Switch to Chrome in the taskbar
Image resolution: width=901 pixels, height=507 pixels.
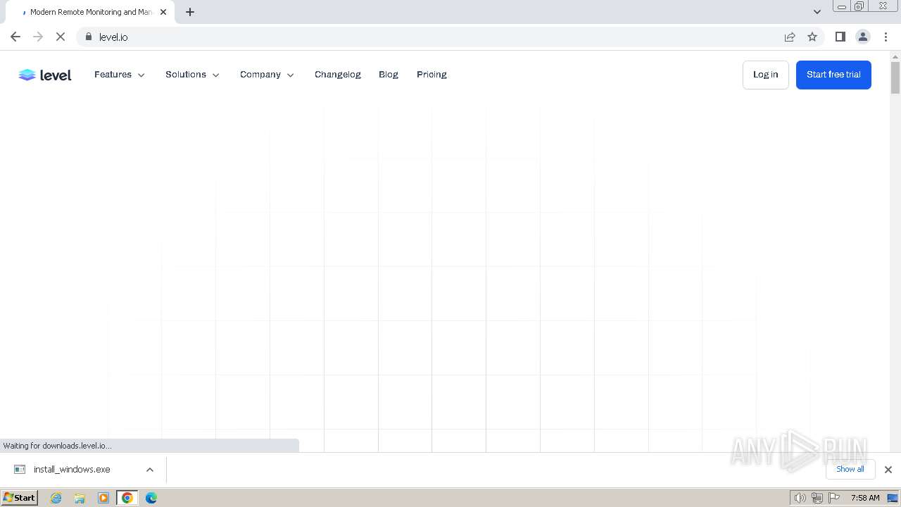[x=127, y=498]
